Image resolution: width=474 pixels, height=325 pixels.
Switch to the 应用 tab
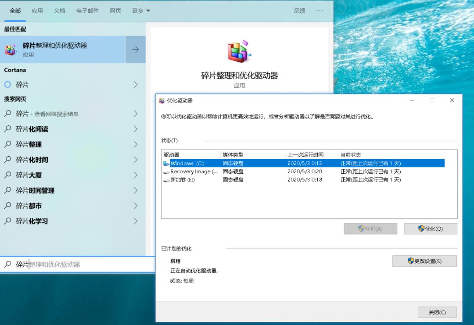(x=38, y=11)
